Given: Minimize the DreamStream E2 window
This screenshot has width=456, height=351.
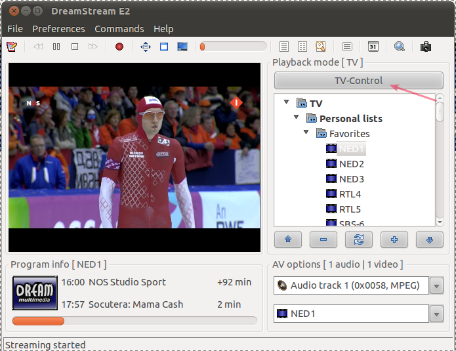Looking at the screenshot, I should tap(26, 11).
